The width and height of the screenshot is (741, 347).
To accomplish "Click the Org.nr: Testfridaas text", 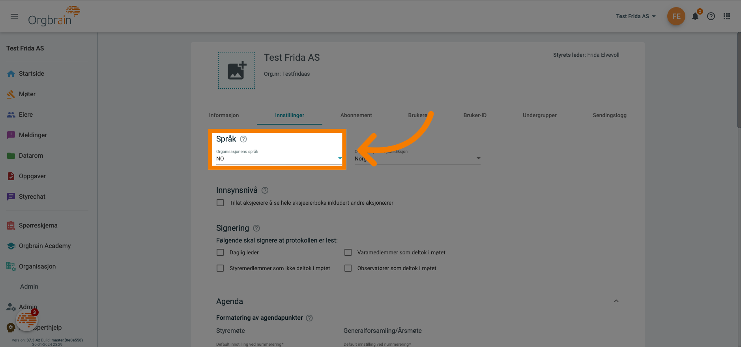I will pyautogui.click(x=287, y=74).
